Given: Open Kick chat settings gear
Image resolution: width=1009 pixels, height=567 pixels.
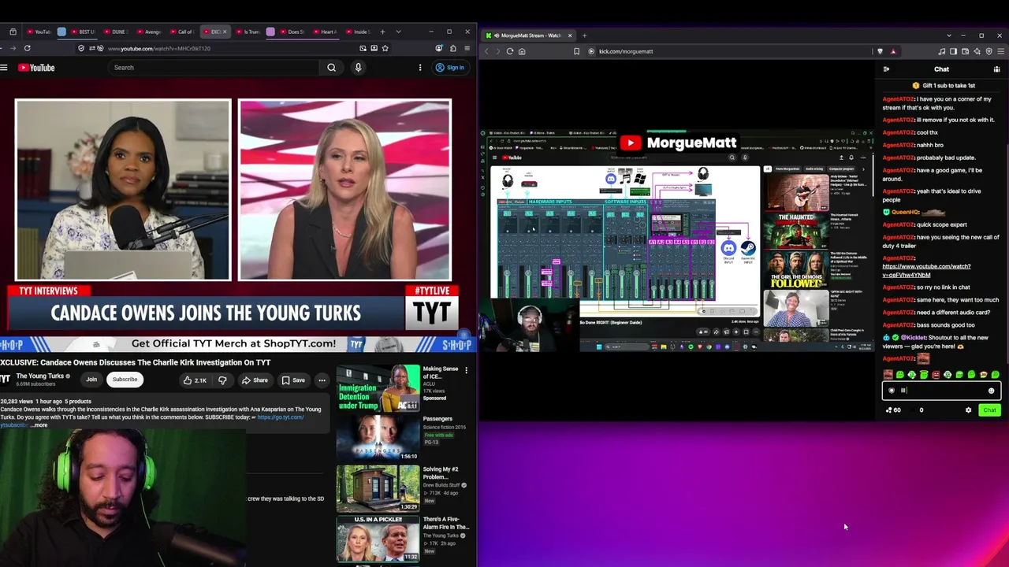Looking at the screenshot, I should [969, 410].
